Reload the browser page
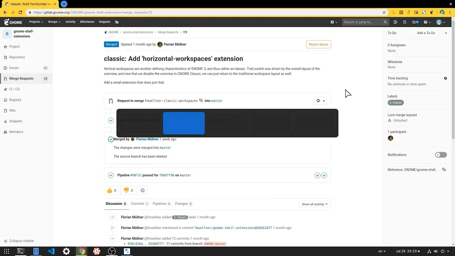Screen dimensions: 455x256 pyautogui.click(x=20, y=12)
